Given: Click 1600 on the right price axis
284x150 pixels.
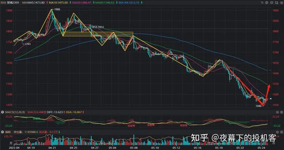Looking at the screenshot, I should coord(275,73).
